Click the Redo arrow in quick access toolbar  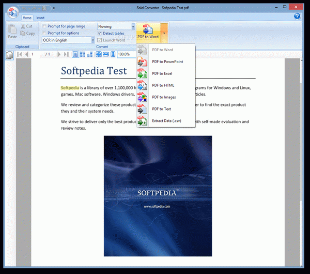coord(34,8)
